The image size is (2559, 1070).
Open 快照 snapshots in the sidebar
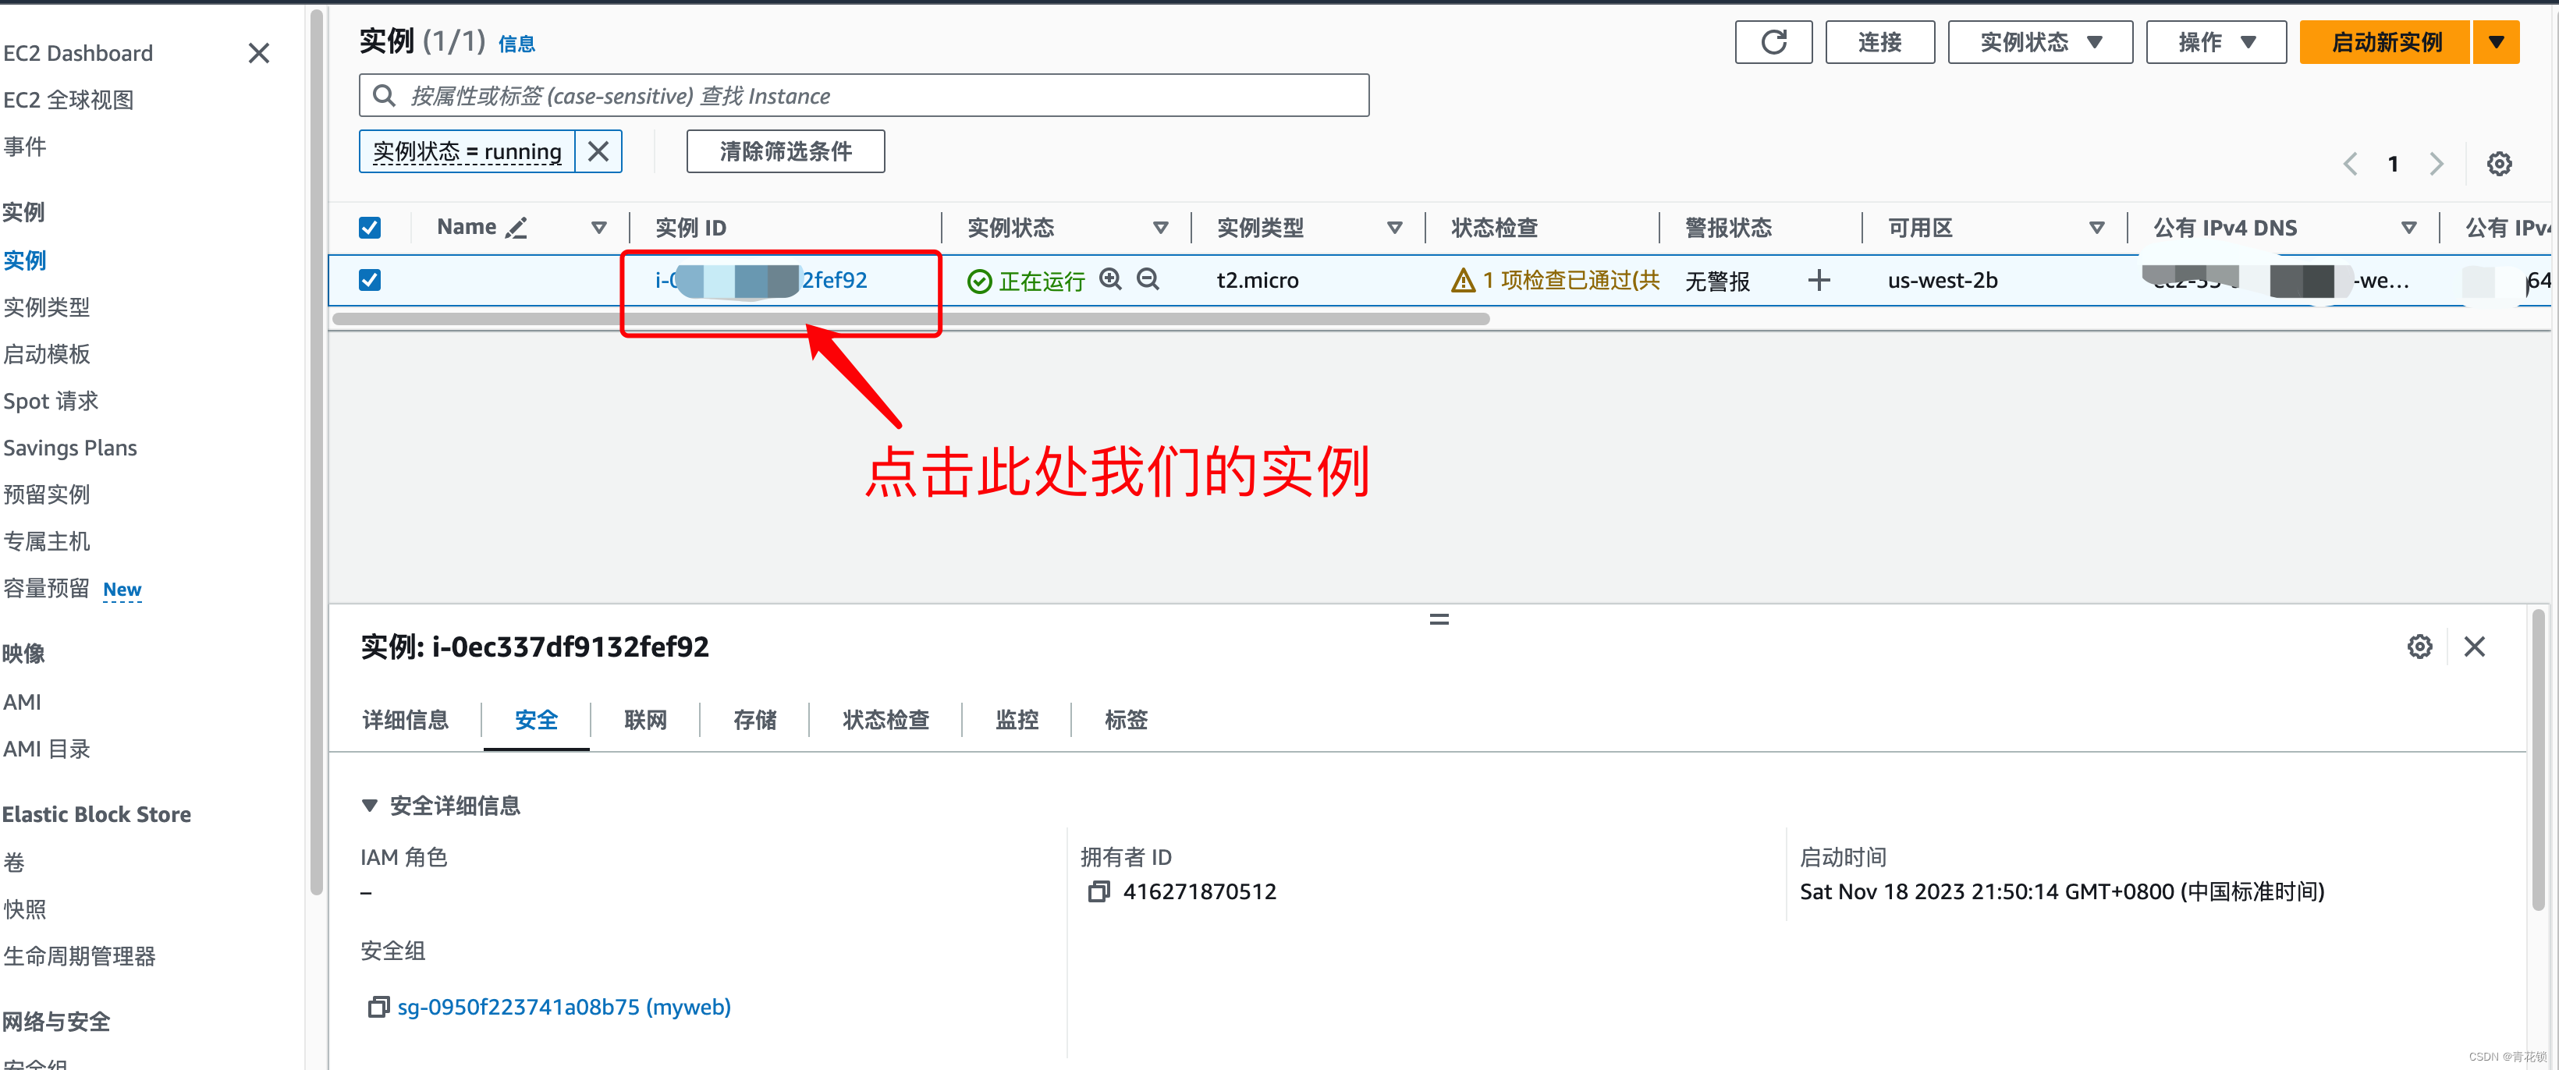coord(24,909)
